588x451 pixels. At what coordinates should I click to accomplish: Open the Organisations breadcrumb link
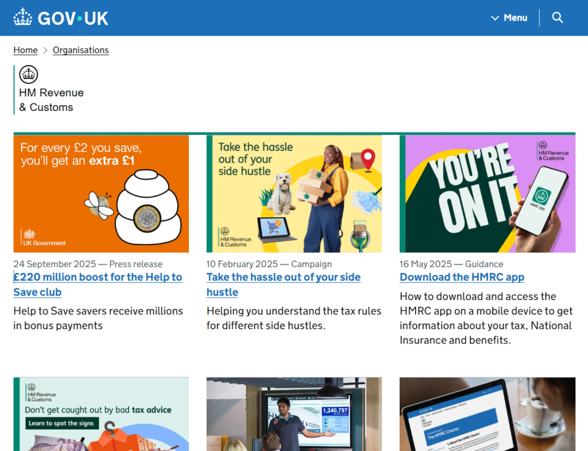[80, 50]
